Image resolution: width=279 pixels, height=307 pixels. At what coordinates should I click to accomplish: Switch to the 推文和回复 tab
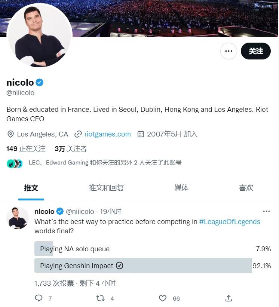tap(106, 188)
